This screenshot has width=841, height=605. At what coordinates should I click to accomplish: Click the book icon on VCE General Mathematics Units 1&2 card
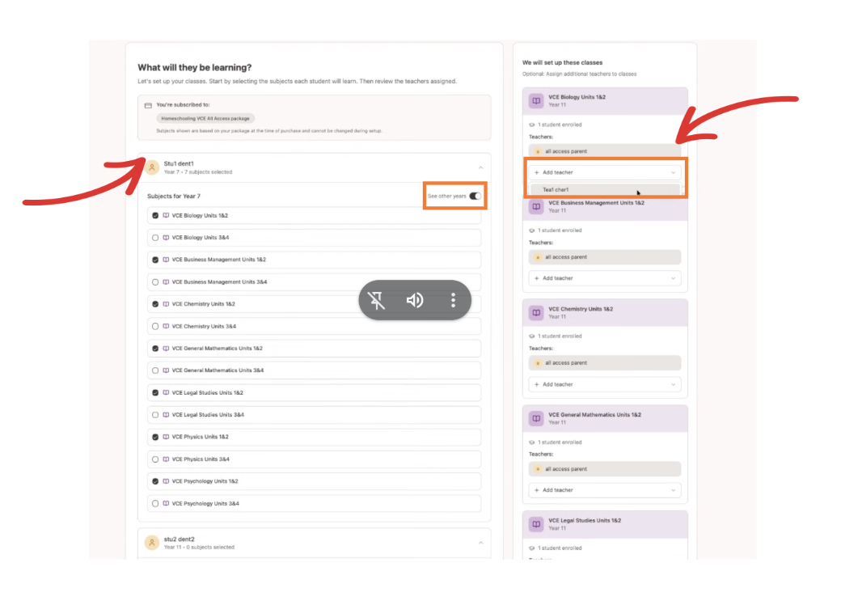tap(535, 418)
